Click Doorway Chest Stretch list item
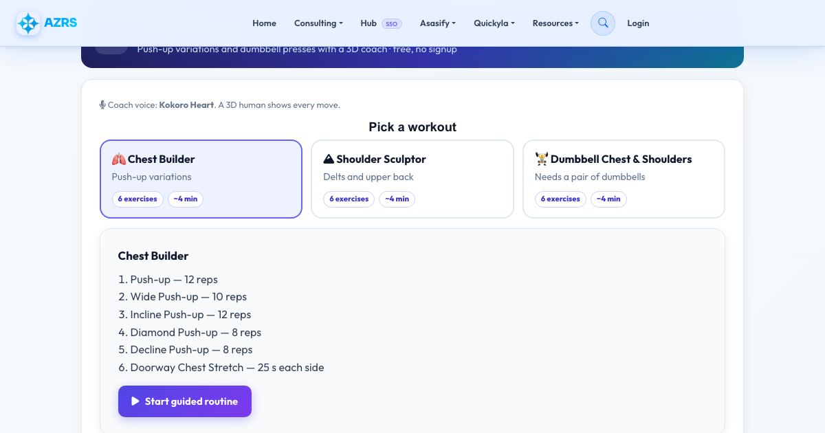Viewport: 825px width, 433px height. pos(227,368)
